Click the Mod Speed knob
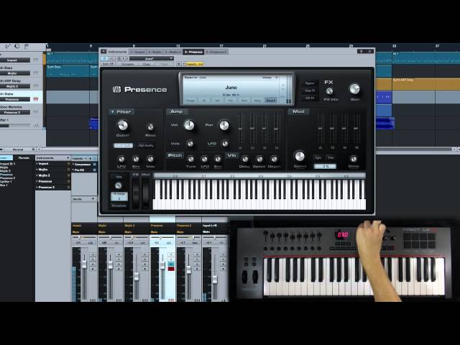This screenshot has height=345, width=460. tap(300, 157)
